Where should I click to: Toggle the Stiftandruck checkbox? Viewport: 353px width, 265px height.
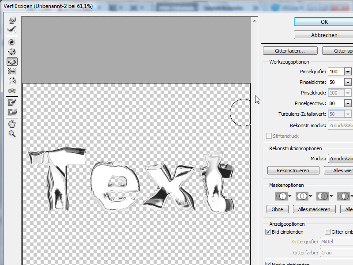[269, 136]
